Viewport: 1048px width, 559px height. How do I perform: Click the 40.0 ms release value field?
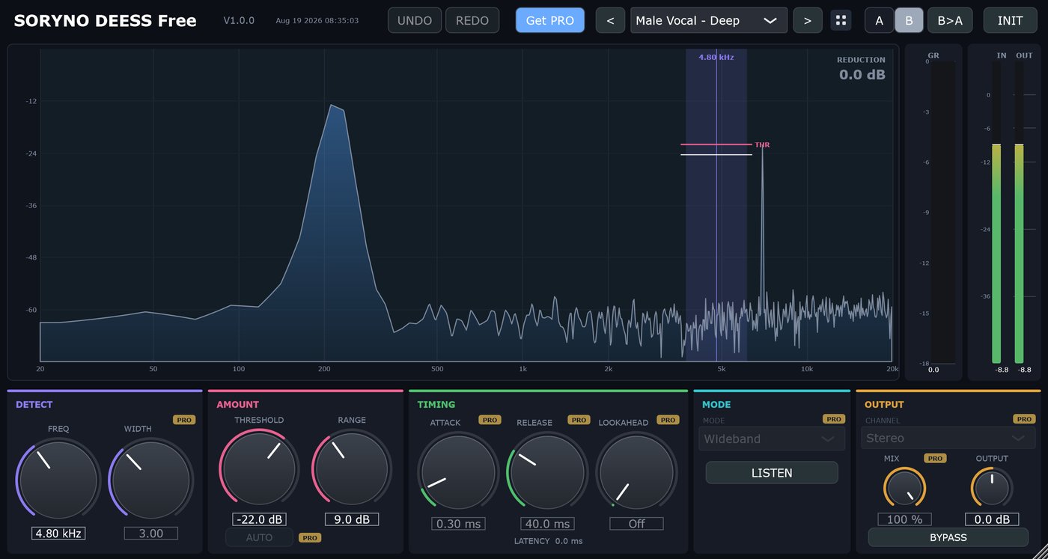point(547,524)
